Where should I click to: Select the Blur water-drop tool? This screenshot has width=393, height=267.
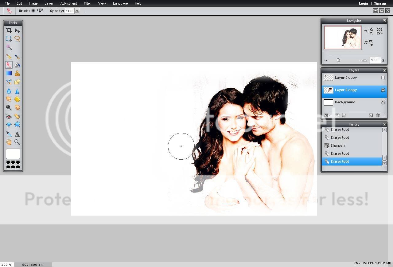[9, 91]
